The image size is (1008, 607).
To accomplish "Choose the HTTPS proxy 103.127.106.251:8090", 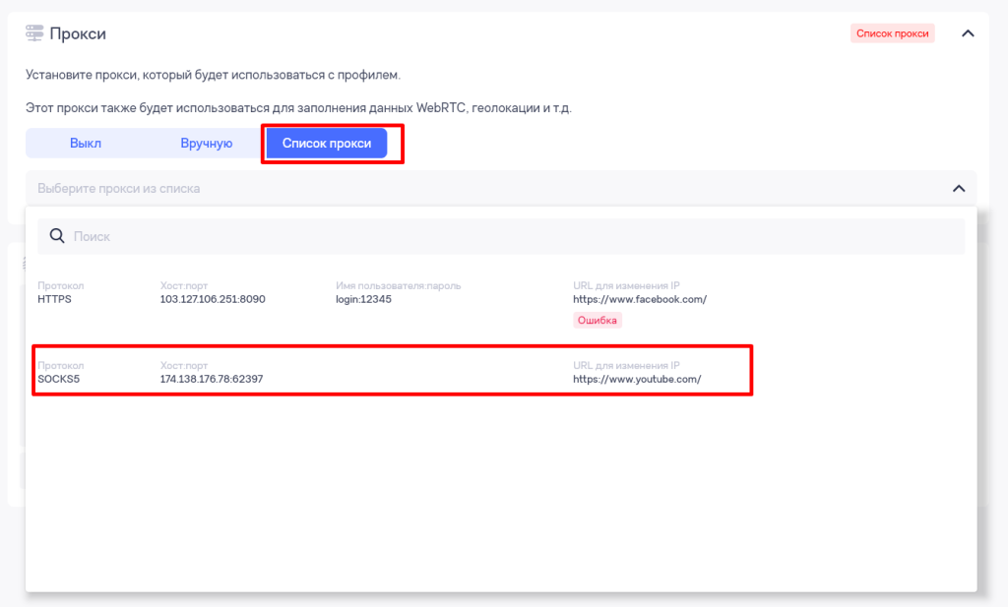I will (501, 305).
